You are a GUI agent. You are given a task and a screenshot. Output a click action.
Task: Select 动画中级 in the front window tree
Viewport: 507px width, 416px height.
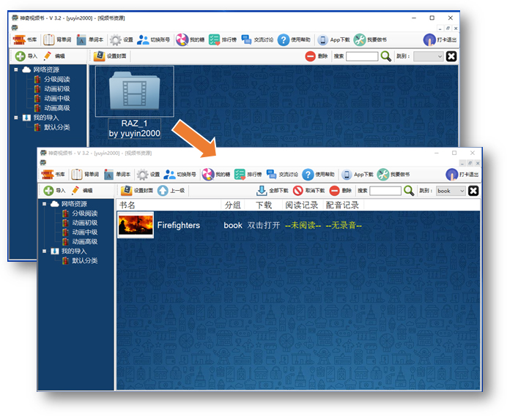point(84,232)
